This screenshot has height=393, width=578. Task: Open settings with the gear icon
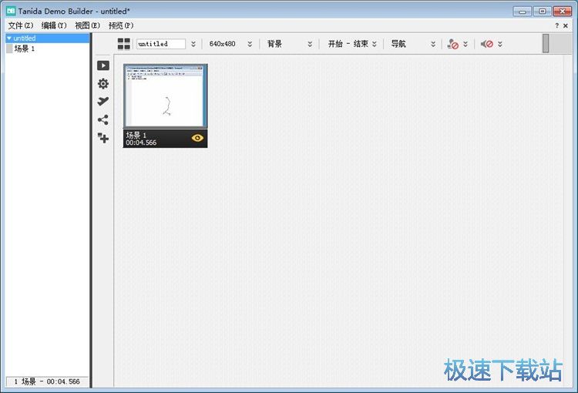click(x=102, y=84)
